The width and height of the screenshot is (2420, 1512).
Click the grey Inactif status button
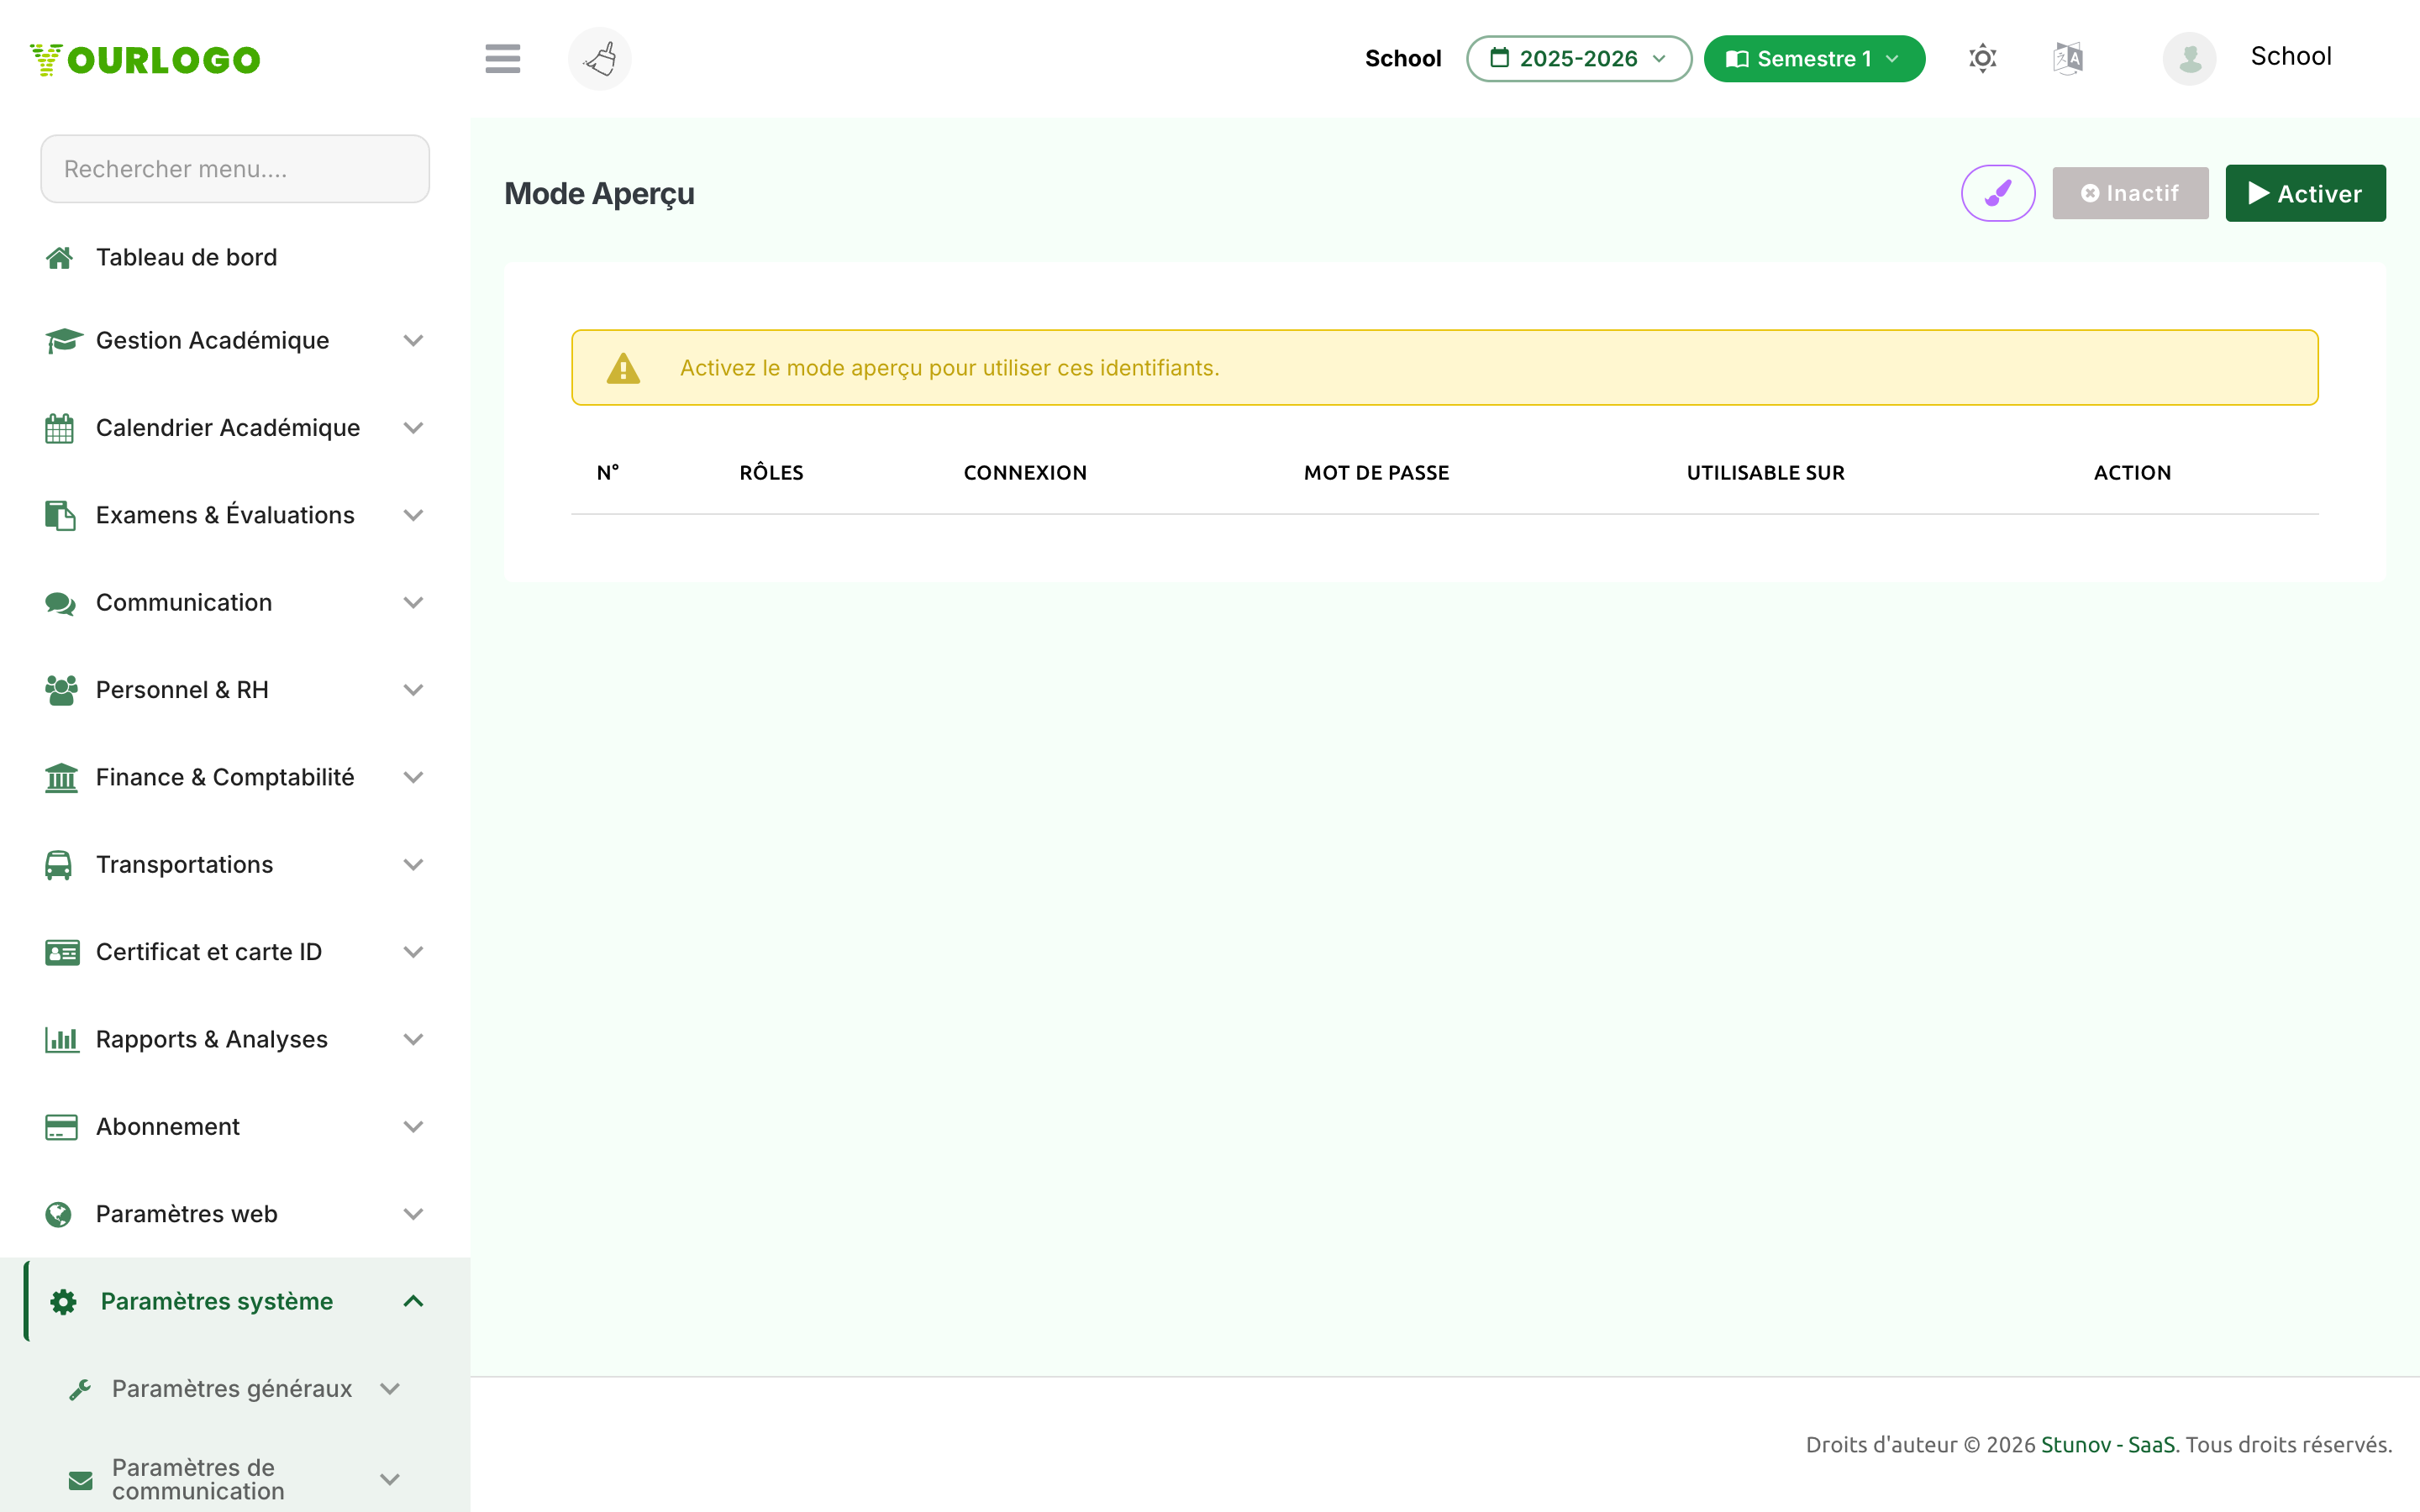click(2130, 193)
